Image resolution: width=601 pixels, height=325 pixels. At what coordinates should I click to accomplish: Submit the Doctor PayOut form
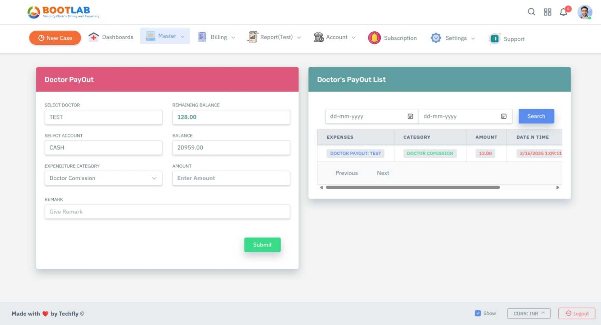click(x=262, y=244)
